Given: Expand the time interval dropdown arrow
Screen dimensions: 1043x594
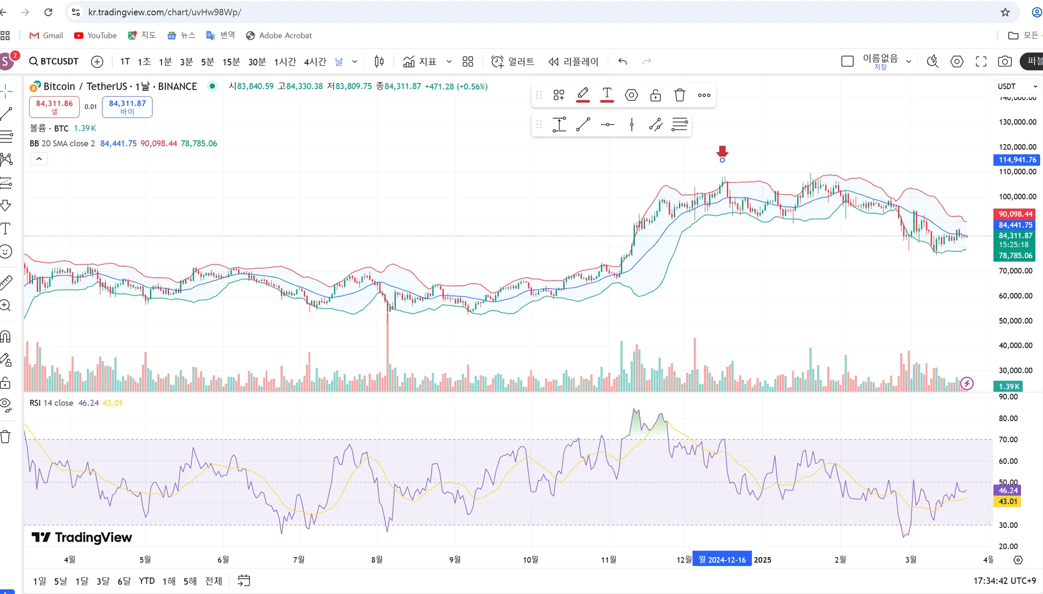Looking at the screenshot, I should (x=355, y=62).
